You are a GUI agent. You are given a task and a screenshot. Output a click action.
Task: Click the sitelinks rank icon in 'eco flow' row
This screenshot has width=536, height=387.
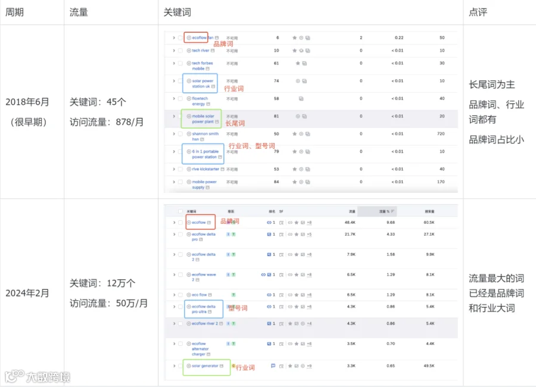tap(269, 295)
